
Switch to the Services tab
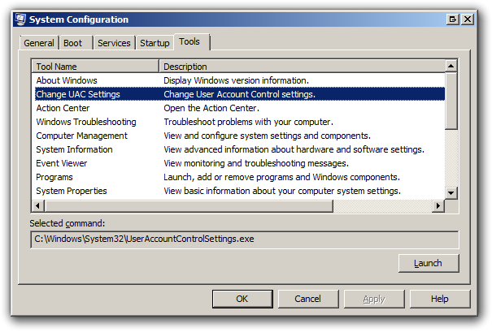pyautogui.click(x=114, y=43)
